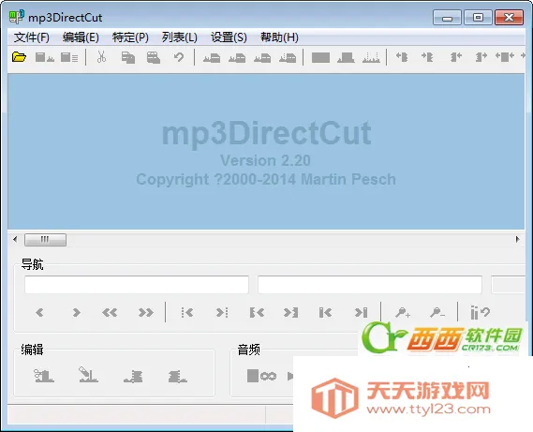Click the single left arrow navigation button
Viewport: 533px width, 432px height.
tap(39, 312)
